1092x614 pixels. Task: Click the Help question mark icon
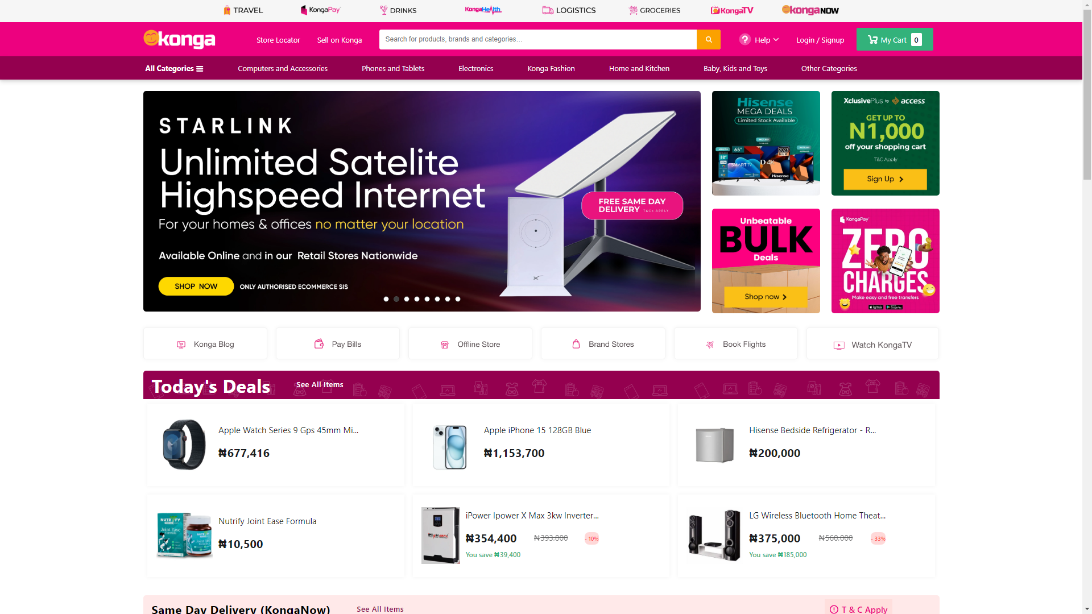[744, 39]
